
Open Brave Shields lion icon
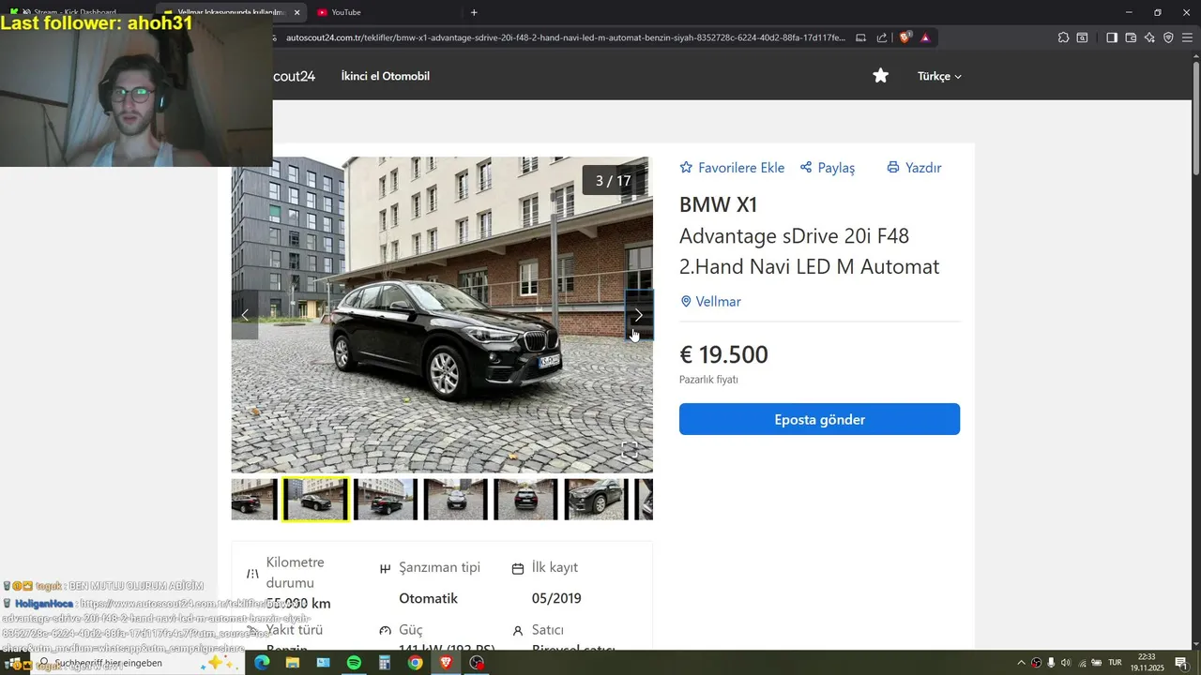(x=905, y=37)
